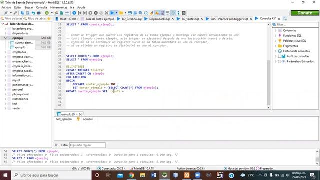Click the open SQL file folder icon
The image size is (320, 180).
[121, 13]
